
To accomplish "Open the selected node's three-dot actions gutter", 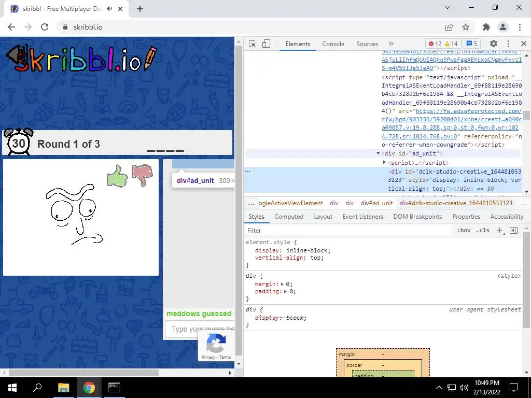I will point(247,171).
